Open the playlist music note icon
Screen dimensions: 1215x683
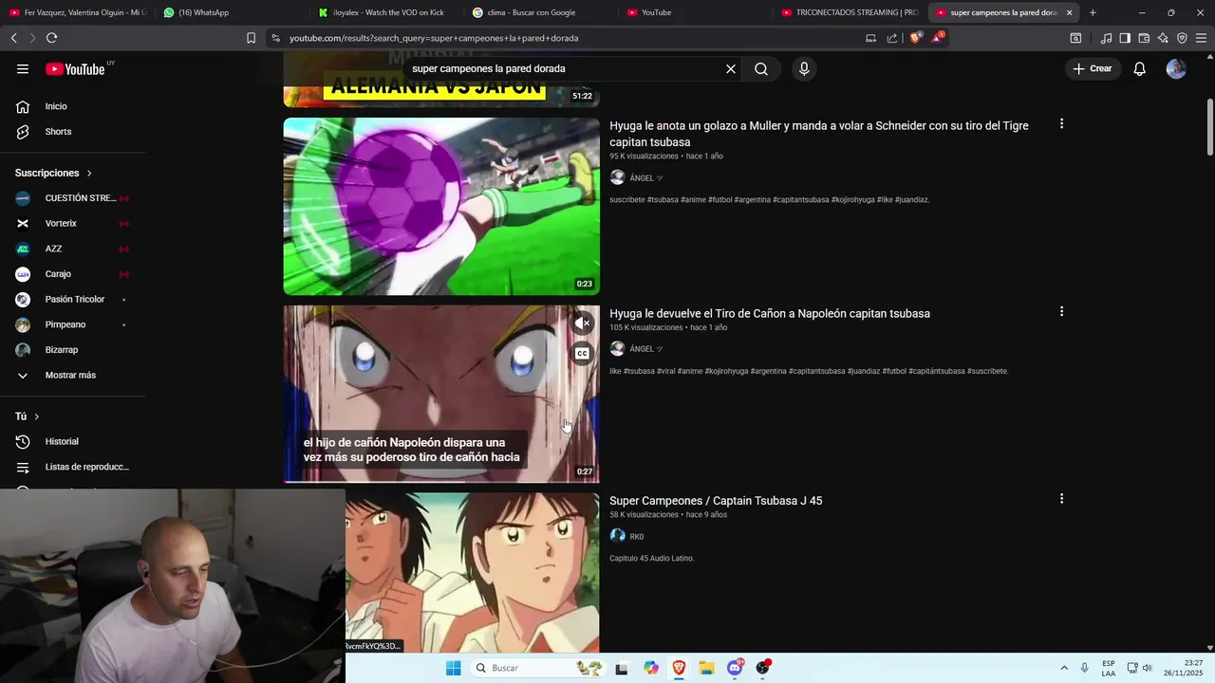point(1106,38)
